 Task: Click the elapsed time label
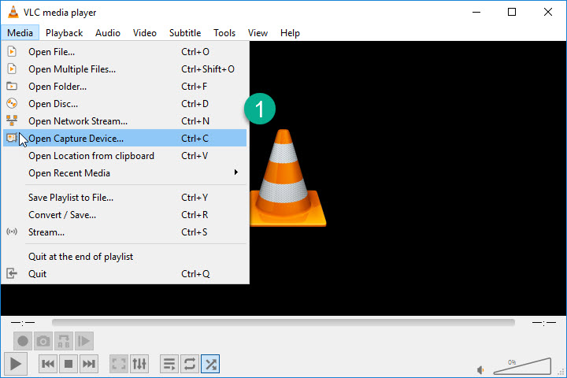pyautogui.click(x=23, y=322)
